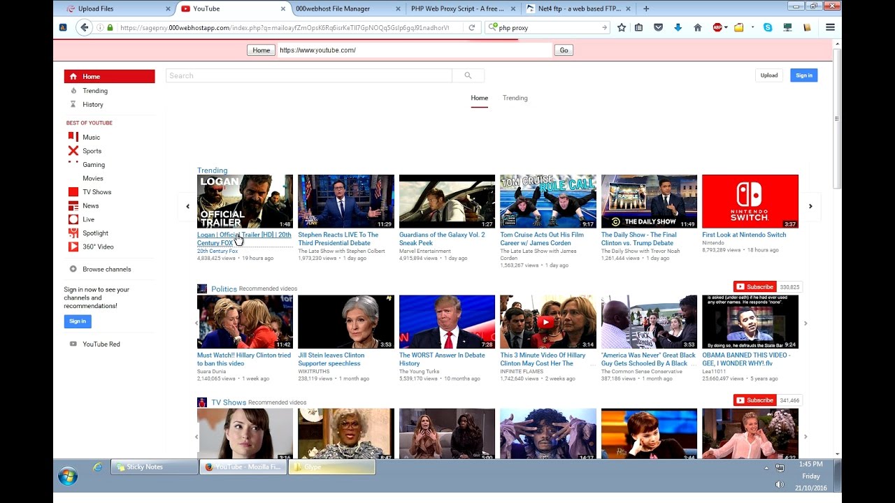Open Windows Start menu orb
This screenshot has width=895, height=503.
pos(68,476)
